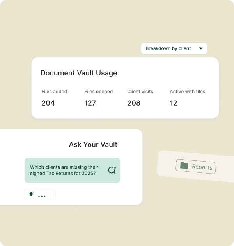
Task: Select the Files opened stat
Action: (x=98, y=92)
